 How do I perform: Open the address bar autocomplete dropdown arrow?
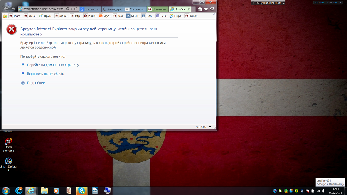pyautogui.click(x=71, y=9)
